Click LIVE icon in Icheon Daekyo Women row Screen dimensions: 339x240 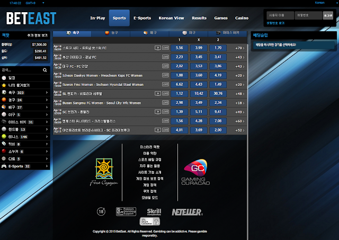[x=165, y=75]
